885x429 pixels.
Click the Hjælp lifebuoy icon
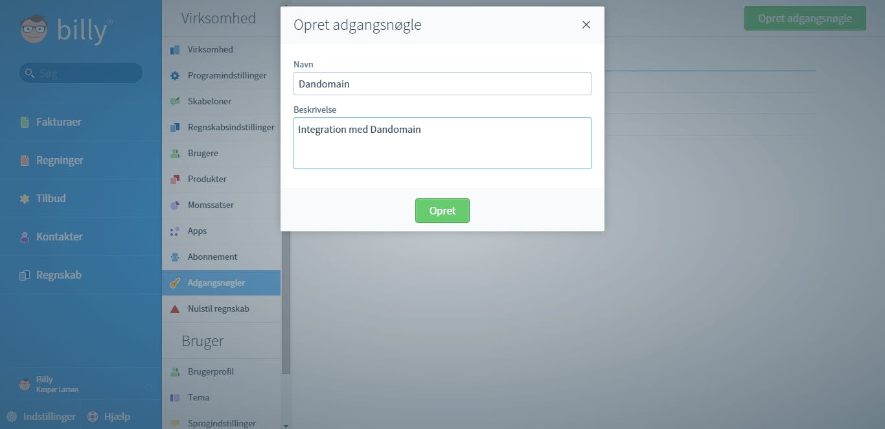pyautogui.click(x=92, y=417)
